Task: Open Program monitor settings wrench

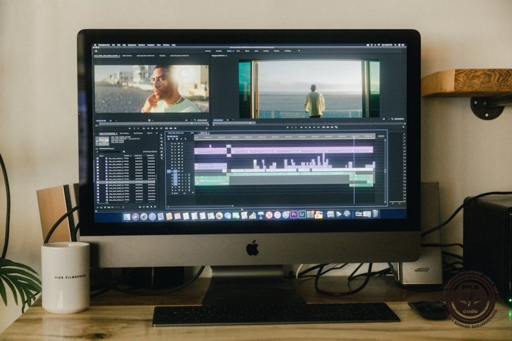Action: pyautogui.click(x=392, y=119)
